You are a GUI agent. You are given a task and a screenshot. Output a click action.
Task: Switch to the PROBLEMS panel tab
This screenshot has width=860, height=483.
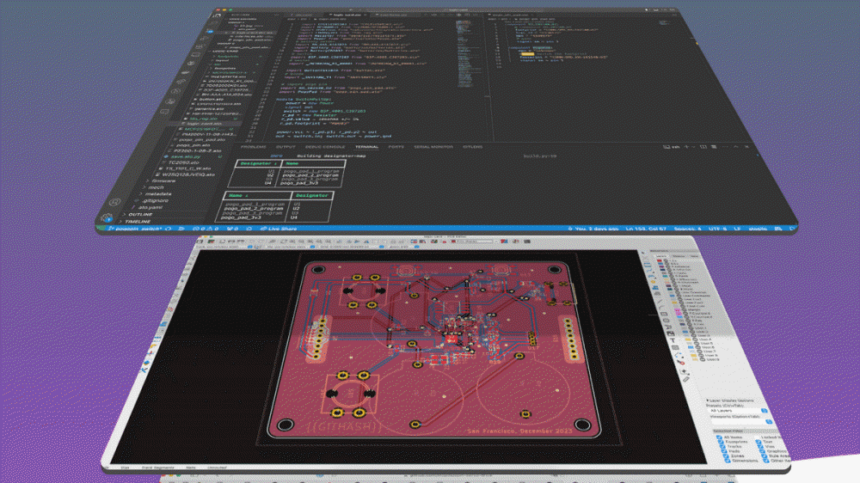click(x=255, y=147)
